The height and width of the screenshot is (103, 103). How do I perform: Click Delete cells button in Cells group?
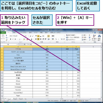coord(84,37)
